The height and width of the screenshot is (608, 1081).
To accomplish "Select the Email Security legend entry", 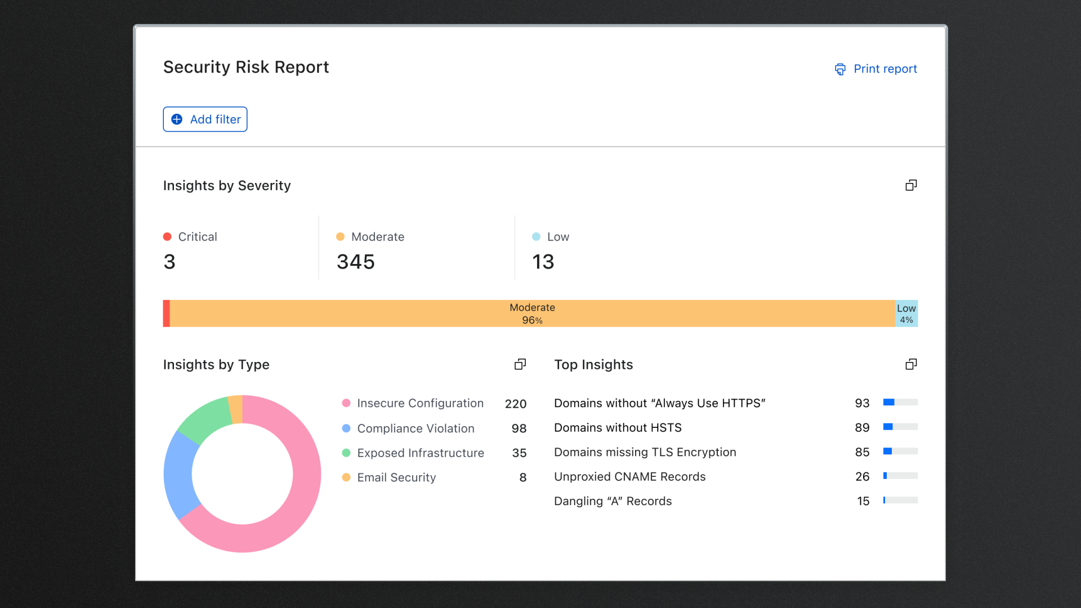I will (396, 477).
